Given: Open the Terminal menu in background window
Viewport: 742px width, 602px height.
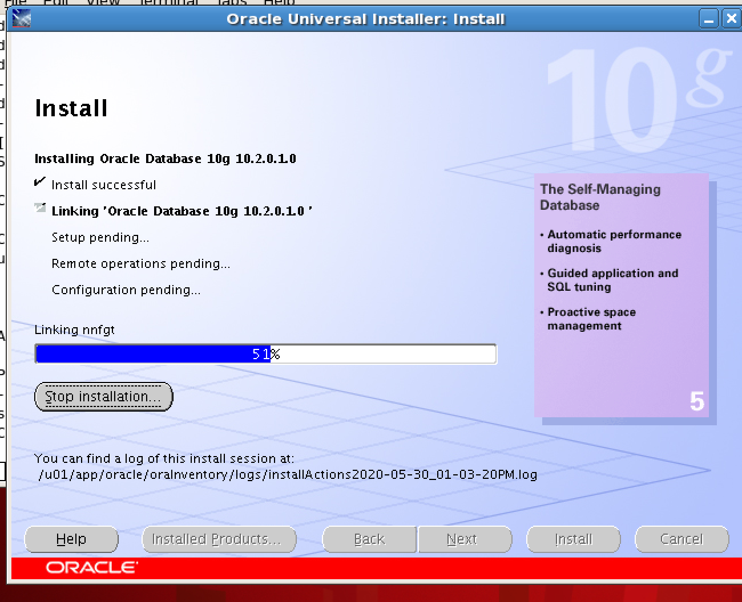Looking at the screenshot, I should click(170, 2).
